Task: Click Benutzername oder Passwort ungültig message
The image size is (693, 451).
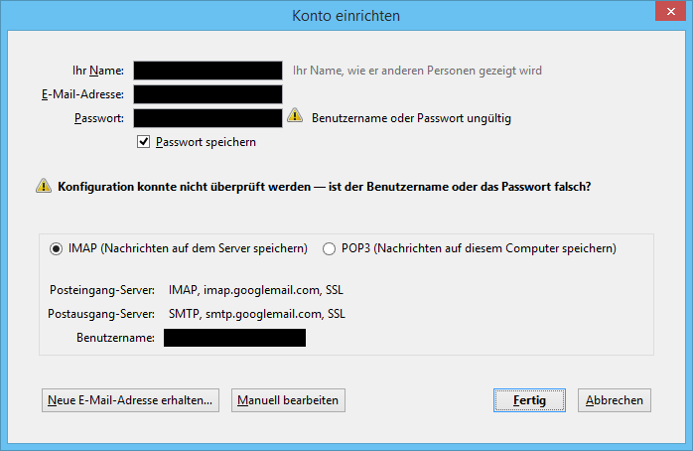Action: pos(411,118)
